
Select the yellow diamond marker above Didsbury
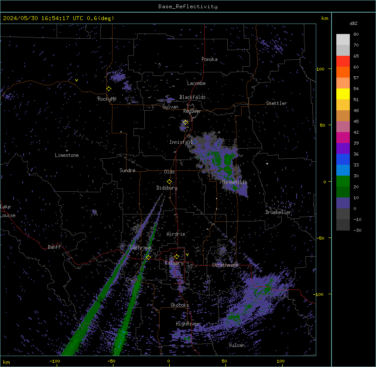point(169,182)
